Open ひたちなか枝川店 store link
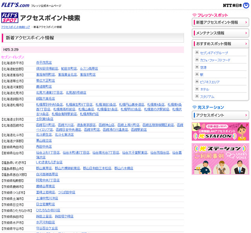251x233 pixels. [x=48, y=210]
